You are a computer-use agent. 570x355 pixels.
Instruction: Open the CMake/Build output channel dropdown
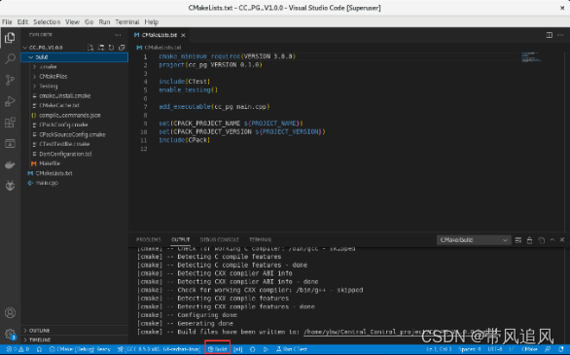pyautogui.click(x=474, y=240)
